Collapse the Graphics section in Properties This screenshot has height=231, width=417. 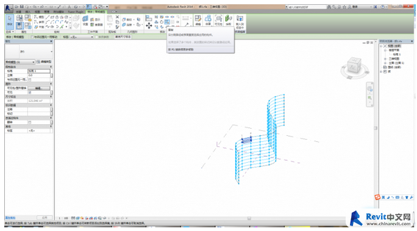[51, 84]
